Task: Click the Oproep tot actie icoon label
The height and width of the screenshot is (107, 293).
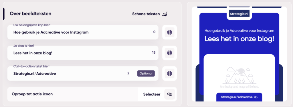Action: tap(32, 94)
